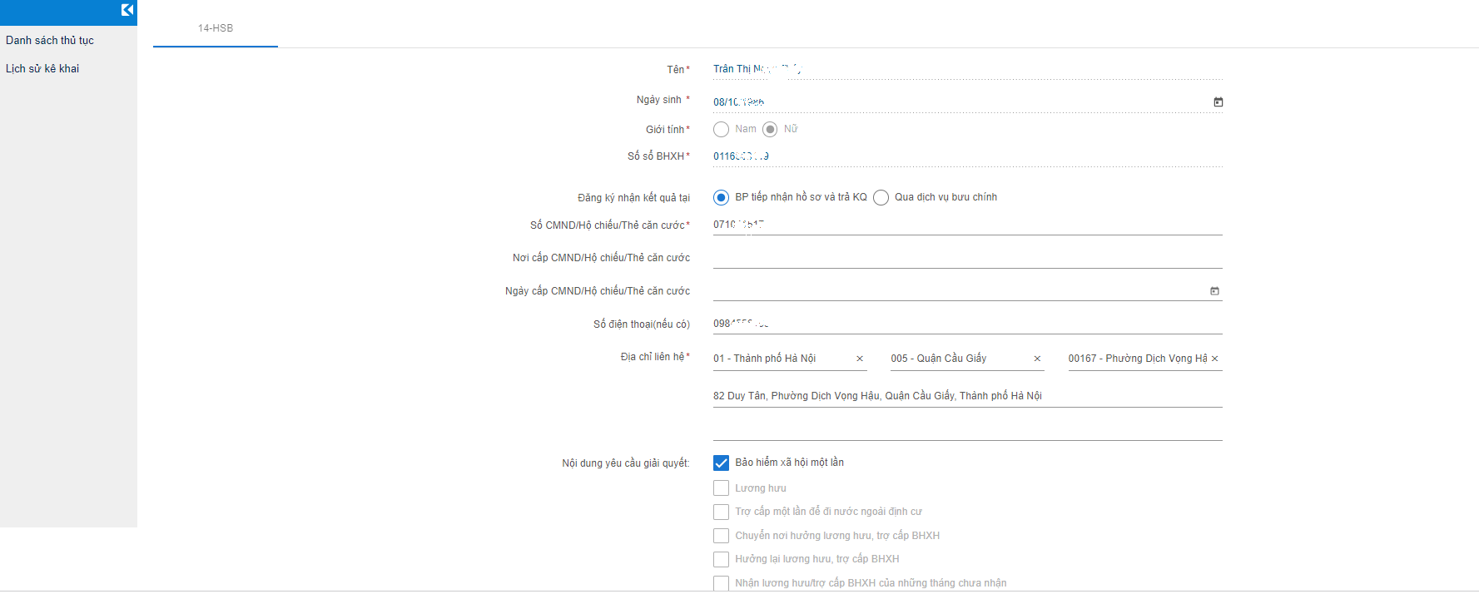Choose Qua dịch vụ bưu chính option
Viewport: 1479px width, 594px height.
coord(881,197)
